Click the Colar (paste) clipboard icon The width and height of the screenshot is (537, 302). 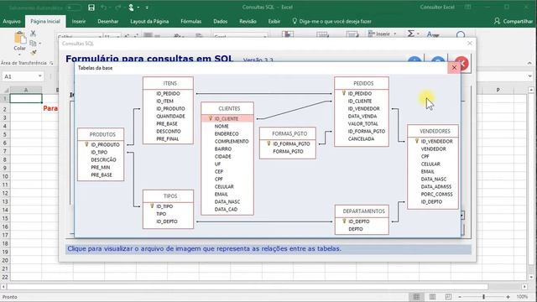coord(20,38)
